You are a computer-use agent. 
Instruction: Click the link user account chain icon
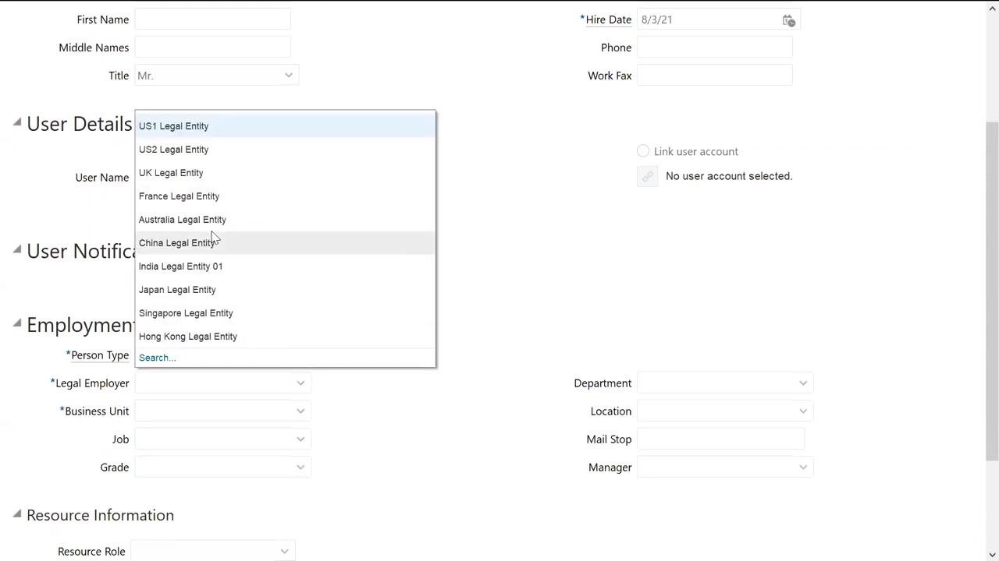[647, 177]
